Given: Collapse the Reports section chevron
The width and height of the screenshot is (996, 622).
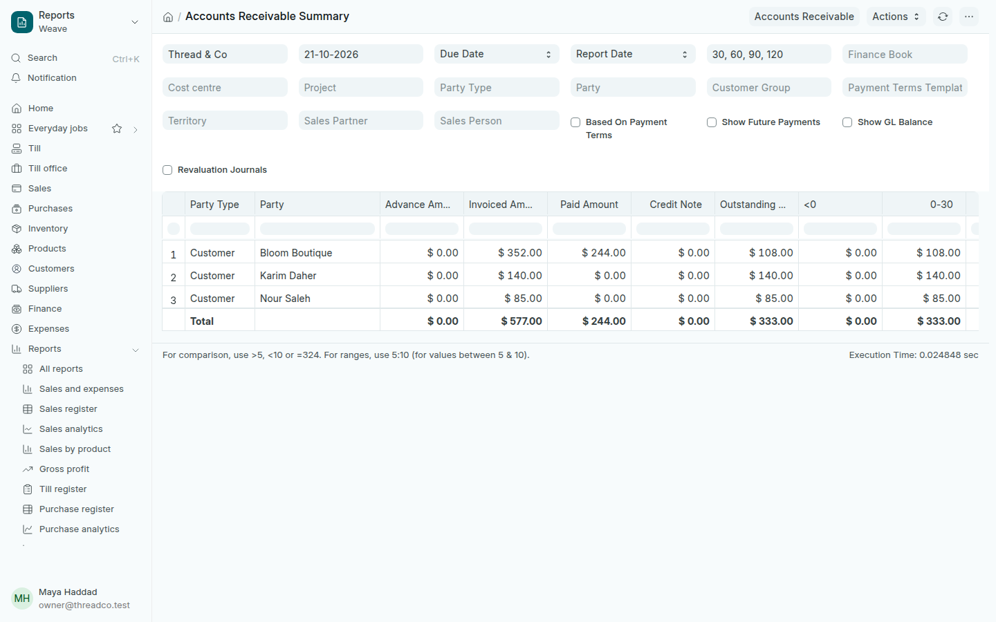Looking at the screenshot, I should (136, 350).
